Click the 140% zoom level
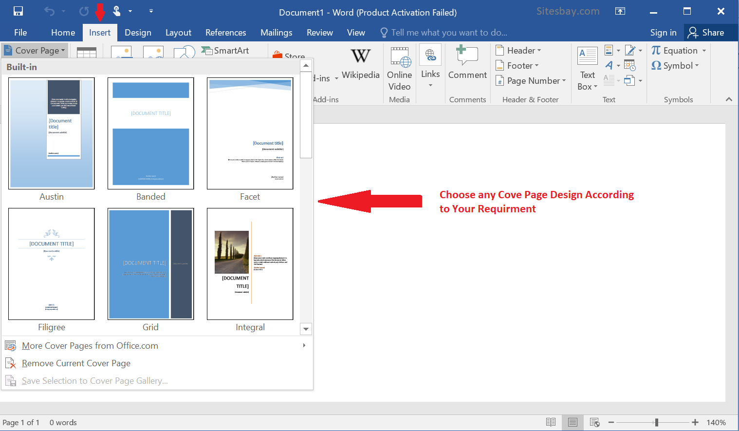 [x=716, y=423]
